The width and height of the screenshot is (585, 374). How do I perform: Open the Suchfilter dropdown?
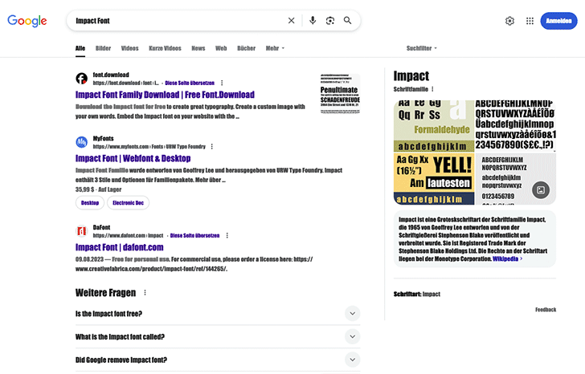tap(422, 48)
